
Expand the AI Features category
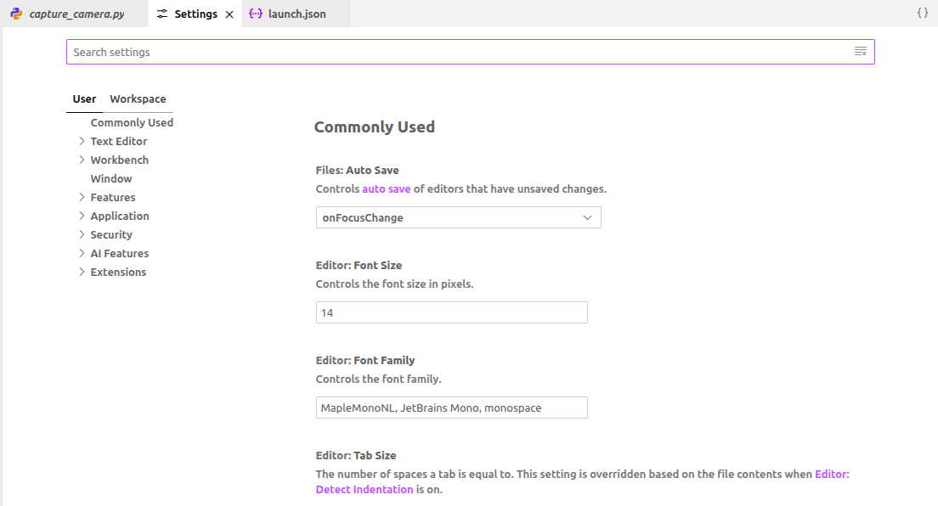coord(82,253)
